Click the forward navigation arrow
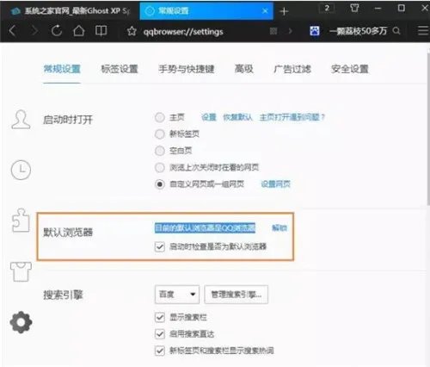Image resolution: width=430 pixels, height=367 pixels. point(34,30)
